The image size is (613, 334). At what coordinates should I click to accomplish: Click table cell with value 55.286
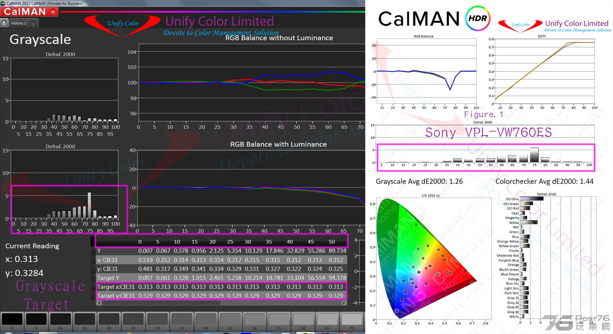(x=317, y=251)
